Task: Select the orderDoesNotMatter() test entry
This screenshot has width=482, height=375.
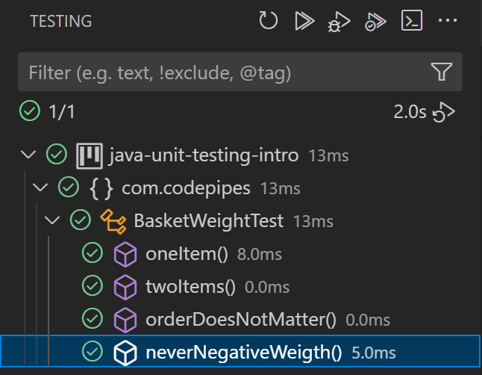Action: (241, 319)
